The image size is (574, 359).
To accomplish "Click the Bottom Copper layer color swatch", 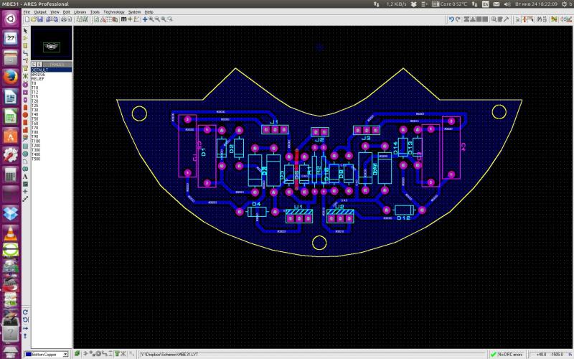I will (29, 354).
